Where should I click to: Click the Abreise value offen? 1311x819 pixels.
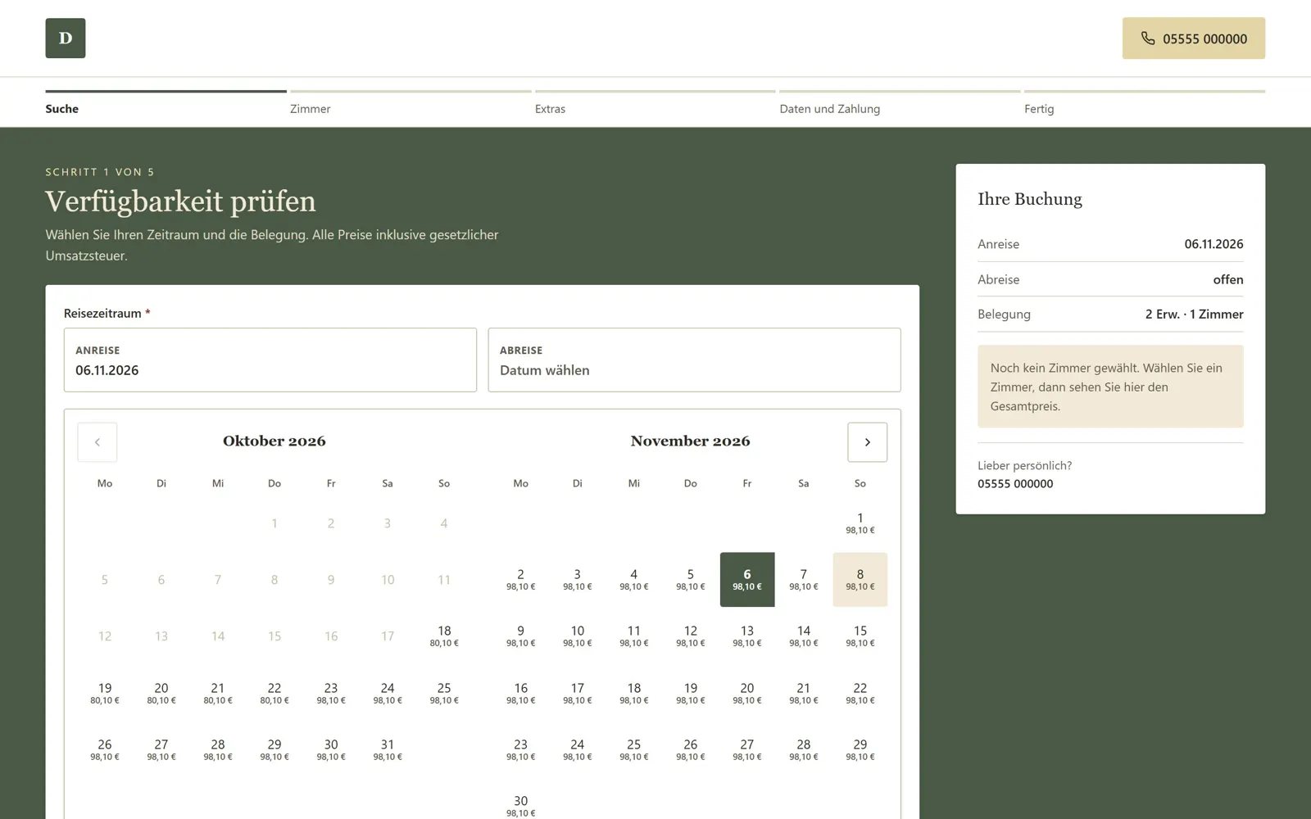tap(1228, 279)
